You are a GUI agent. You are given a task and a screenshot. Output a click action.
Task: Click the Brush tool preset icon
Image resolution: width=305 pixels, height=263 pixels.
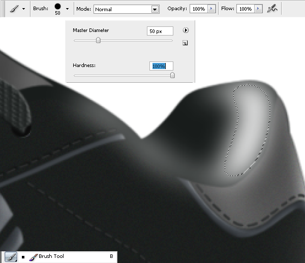(x=14, y=9)
